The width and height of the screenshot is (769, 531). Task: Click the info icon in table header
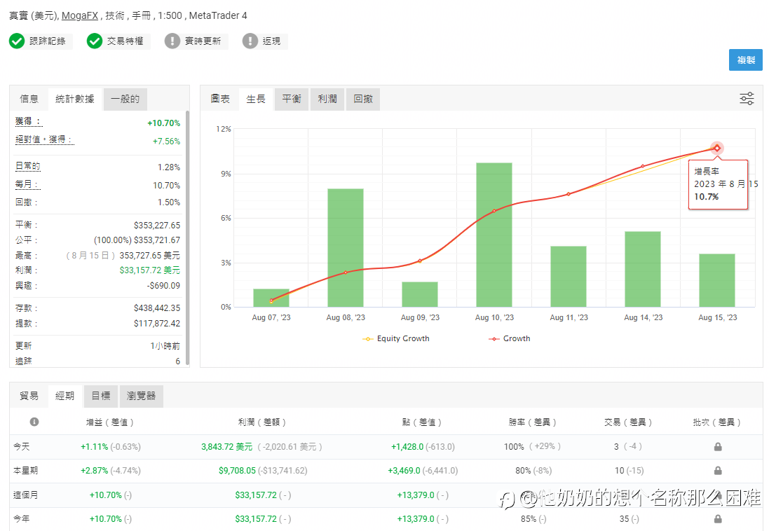point(34,422)
